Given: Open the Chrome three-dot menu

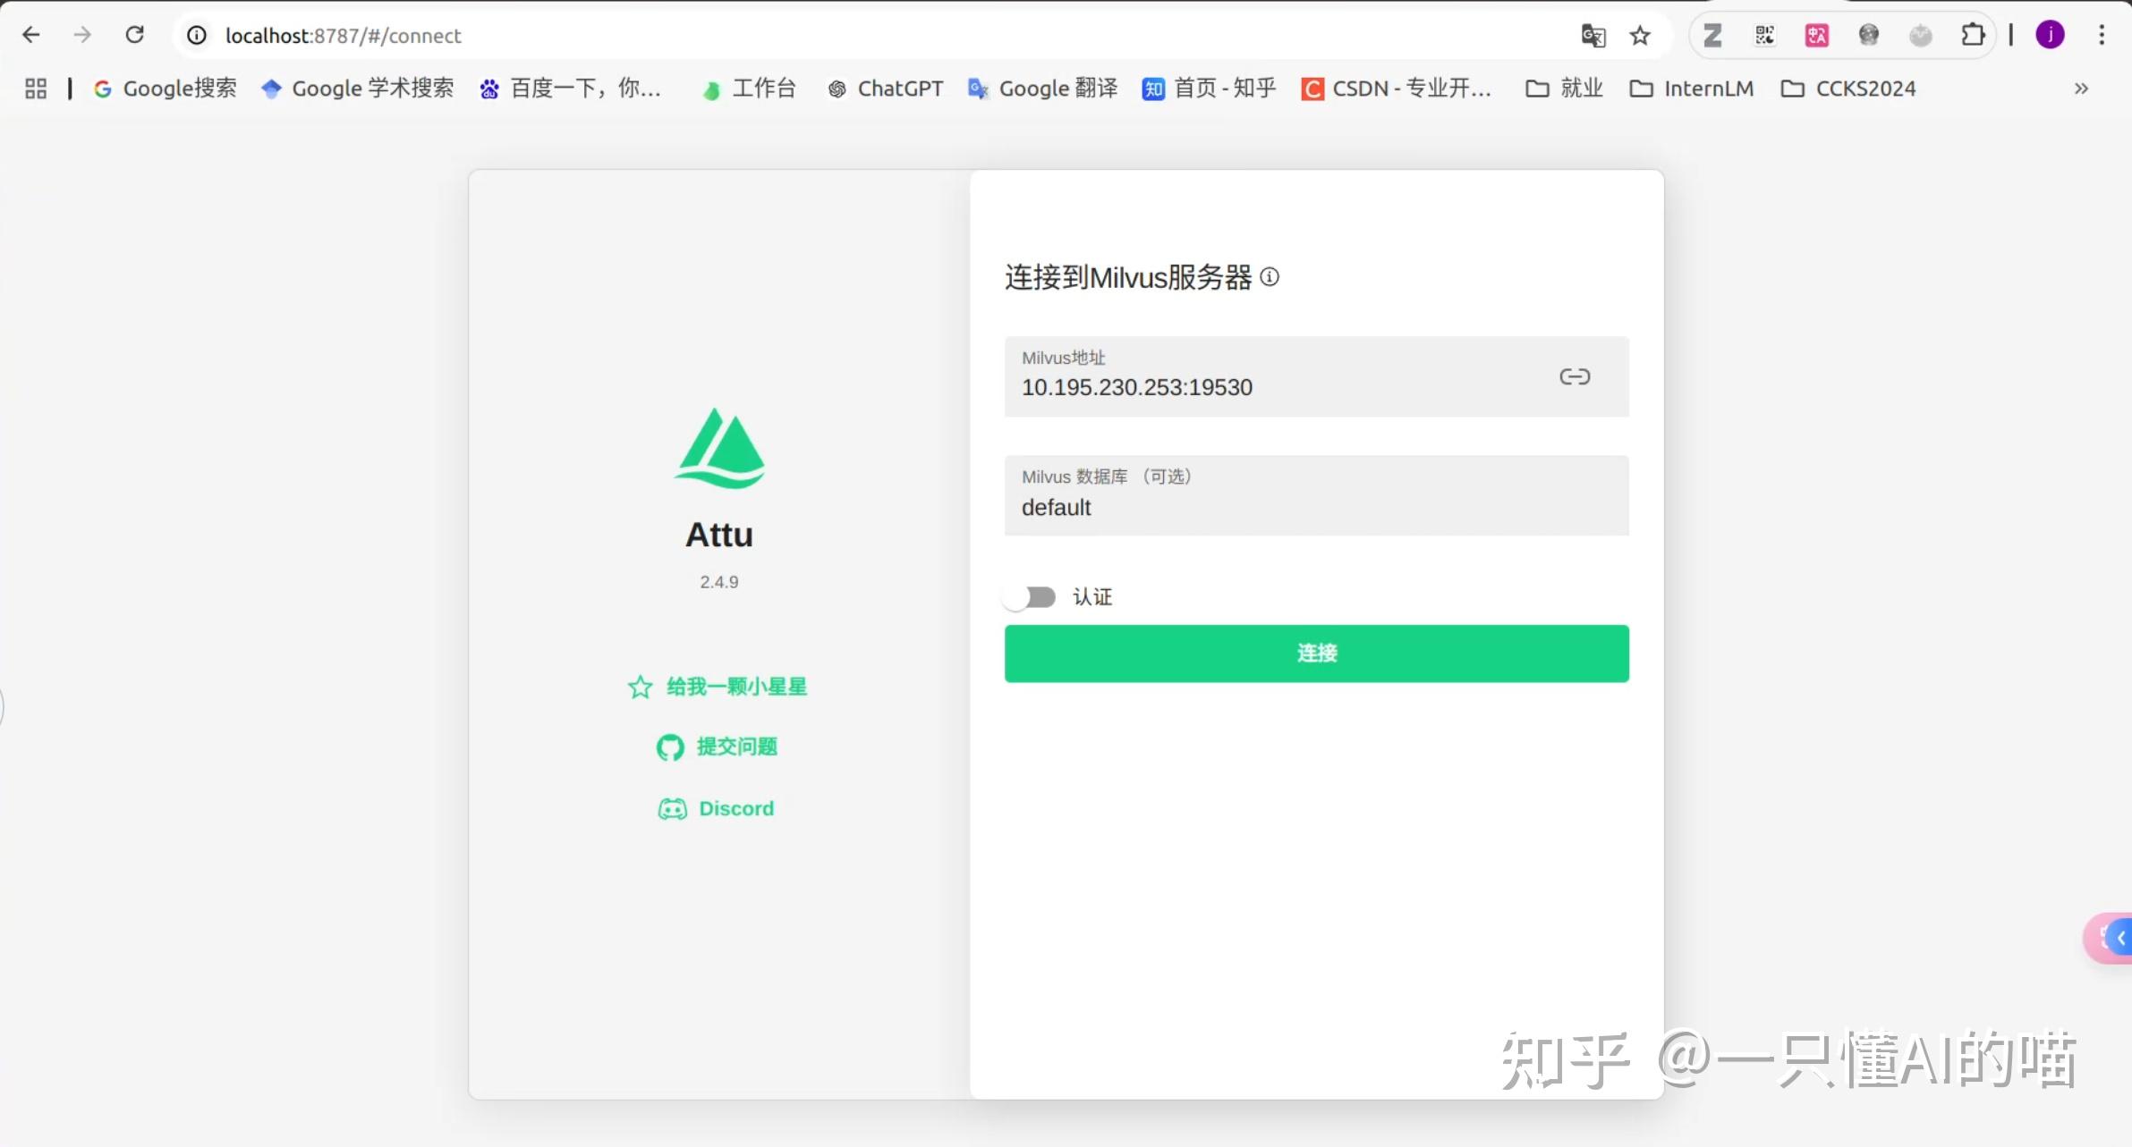Looking at the screenshot, I should (2102, 35).
